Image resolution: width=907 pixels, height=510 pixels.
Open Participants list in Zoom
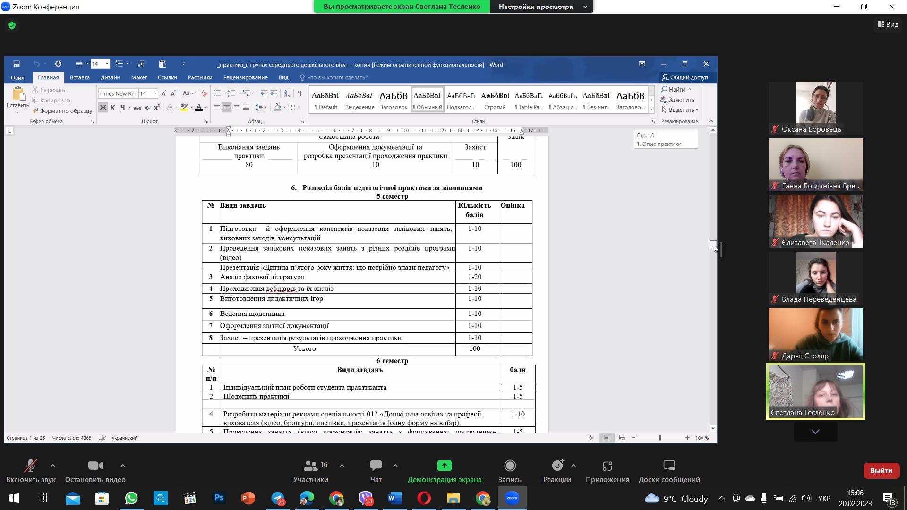[x=310, y=471]
